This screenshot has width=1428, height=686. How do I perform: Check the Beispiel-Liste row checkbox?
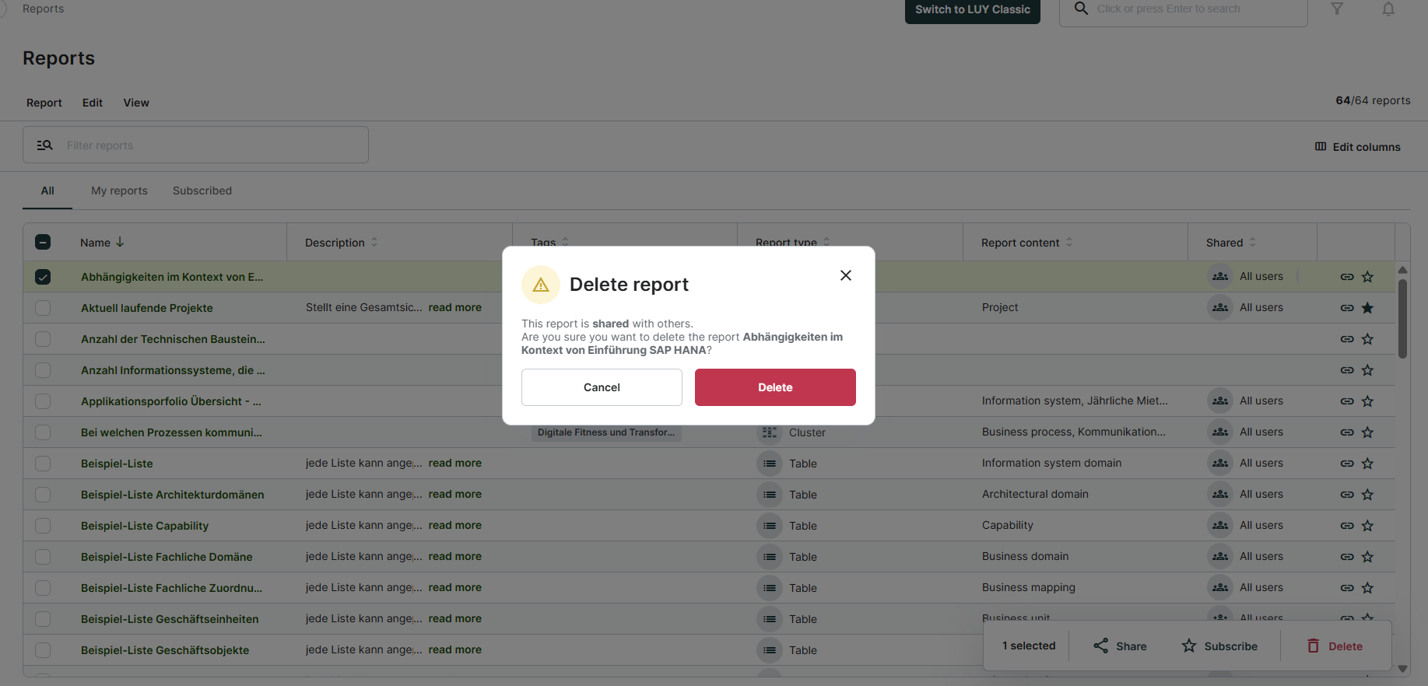click(x=43, y=464)
